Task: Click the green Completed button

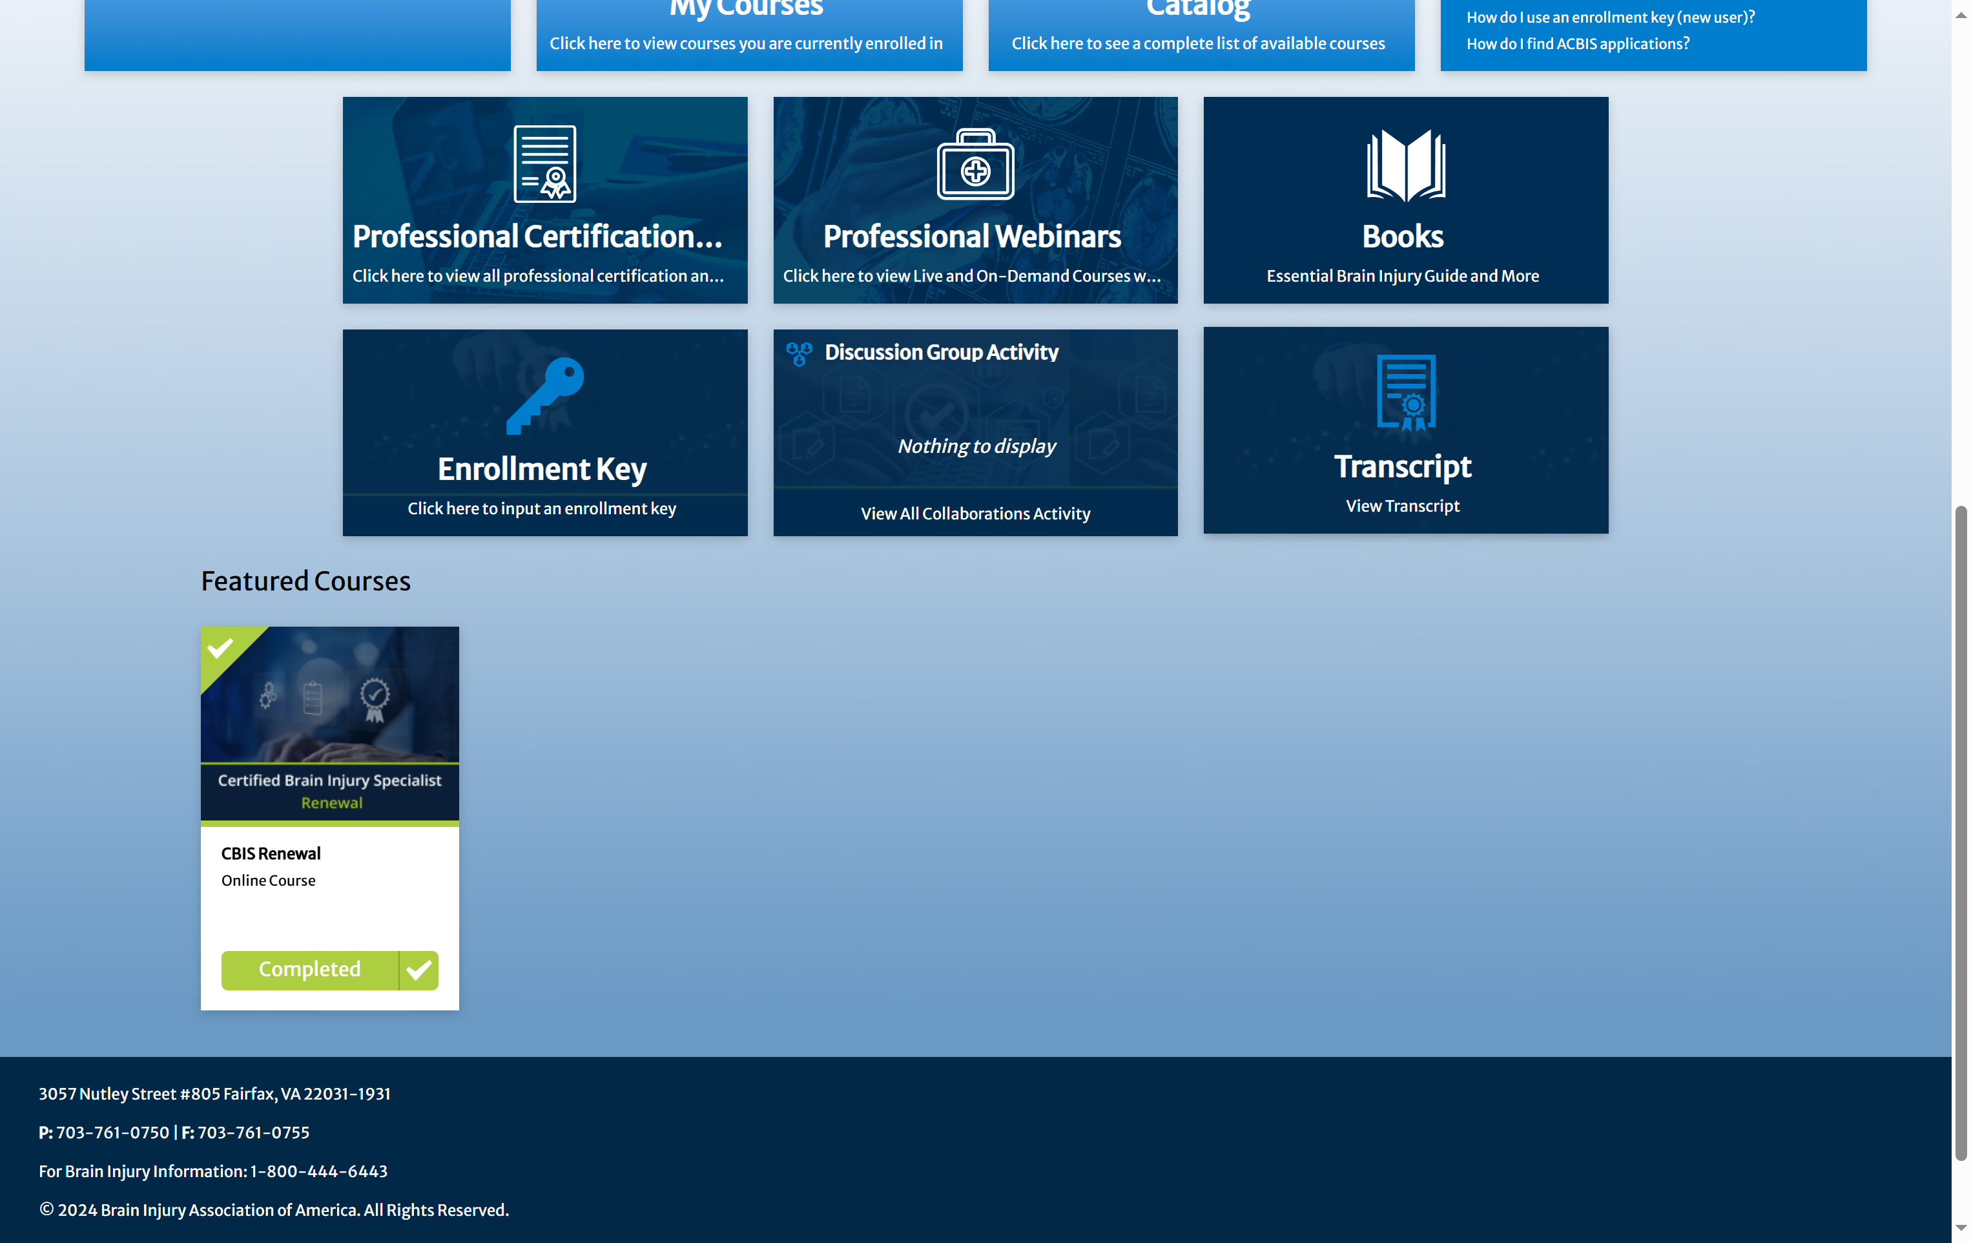Action: pos(329,970)
